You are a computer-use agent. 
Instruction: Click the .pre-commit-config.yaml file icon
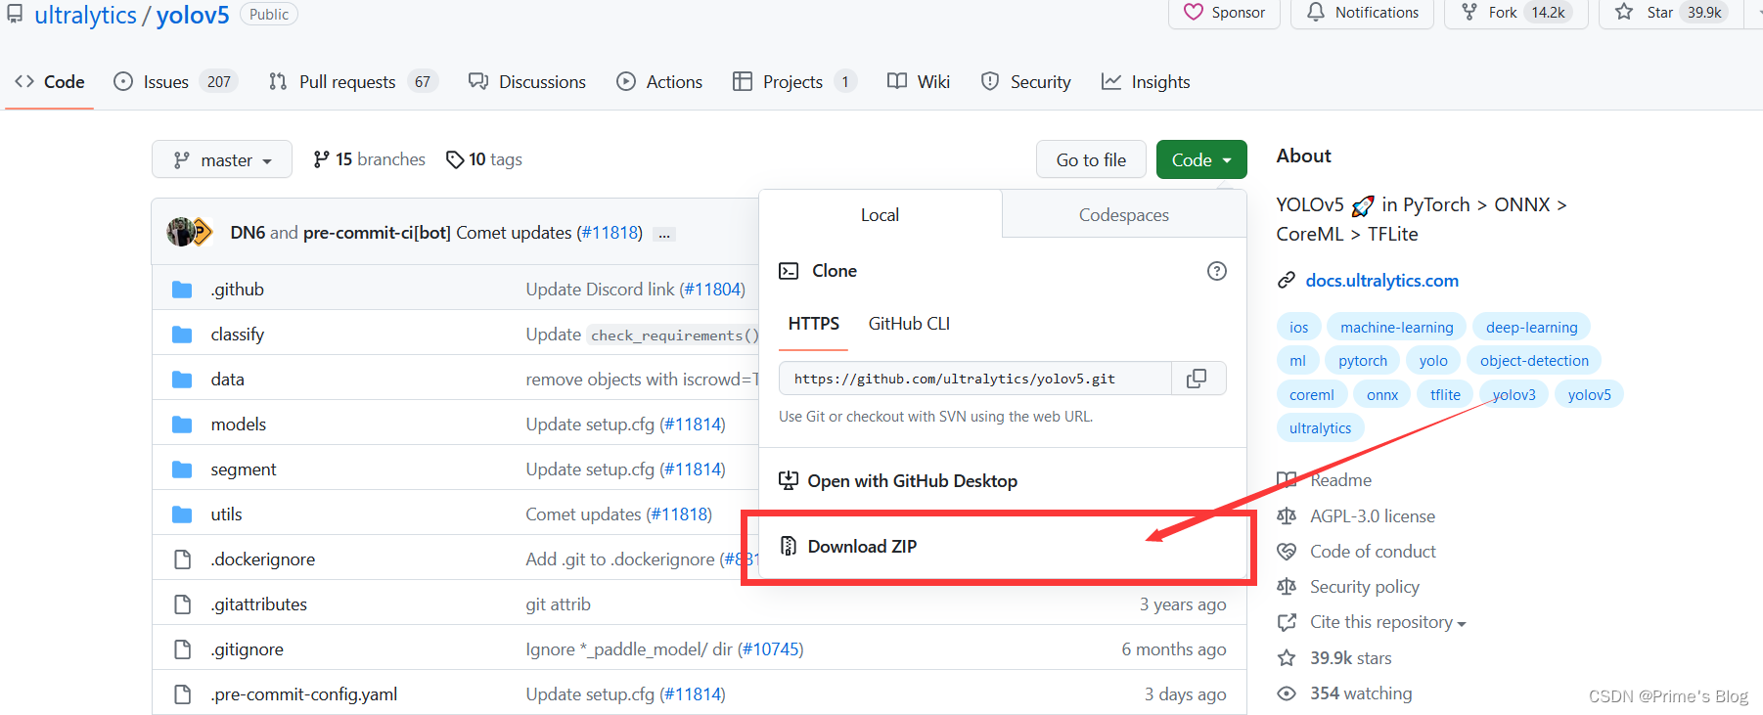click(182, 694)
